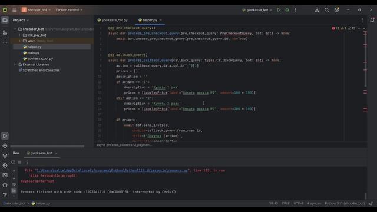Open IDE settings gear icon

(336, 10)
